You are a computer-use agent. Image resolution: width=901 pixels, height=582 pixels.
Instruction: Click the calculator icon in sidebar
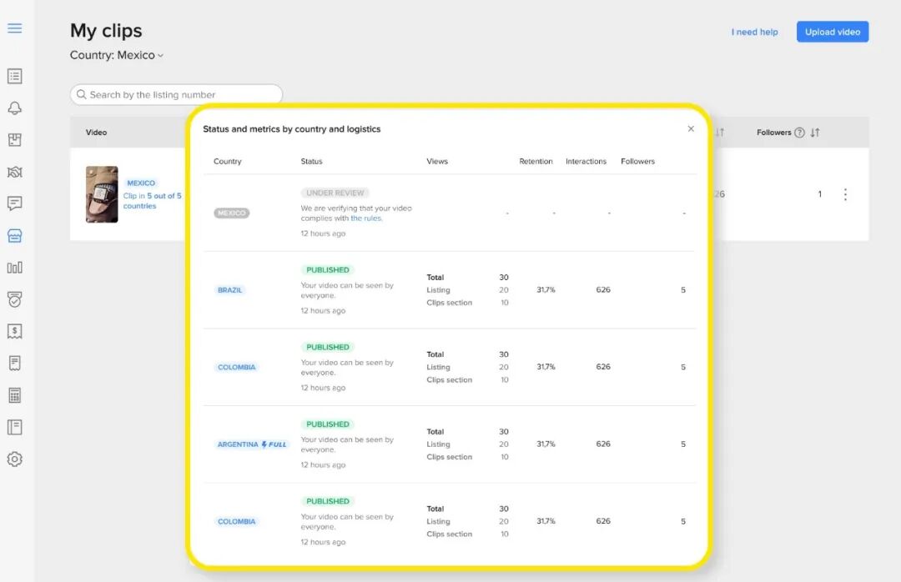pos(14,395)
